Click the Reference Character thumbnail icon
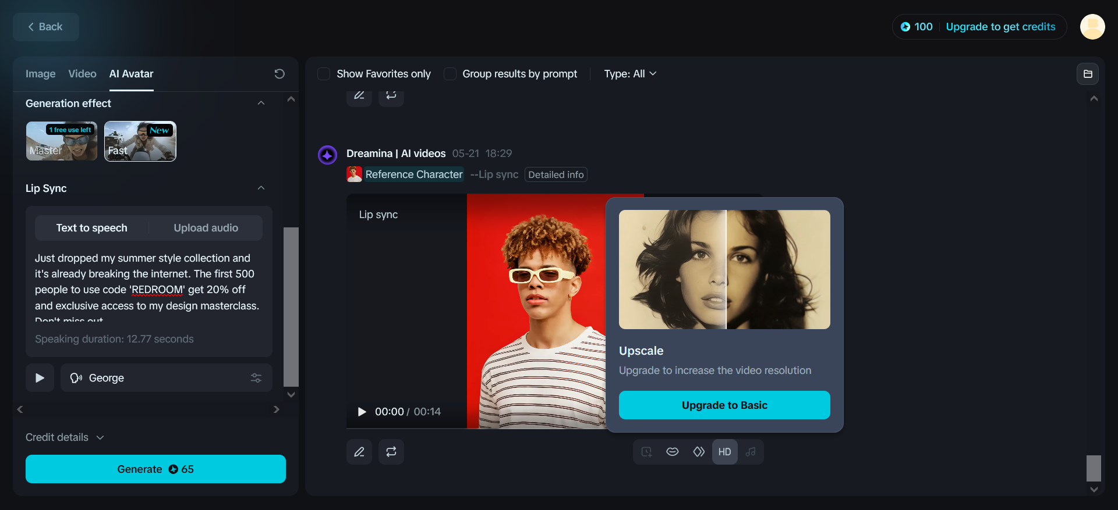This screenshot has width=1118, height=510. click(354, 174)
